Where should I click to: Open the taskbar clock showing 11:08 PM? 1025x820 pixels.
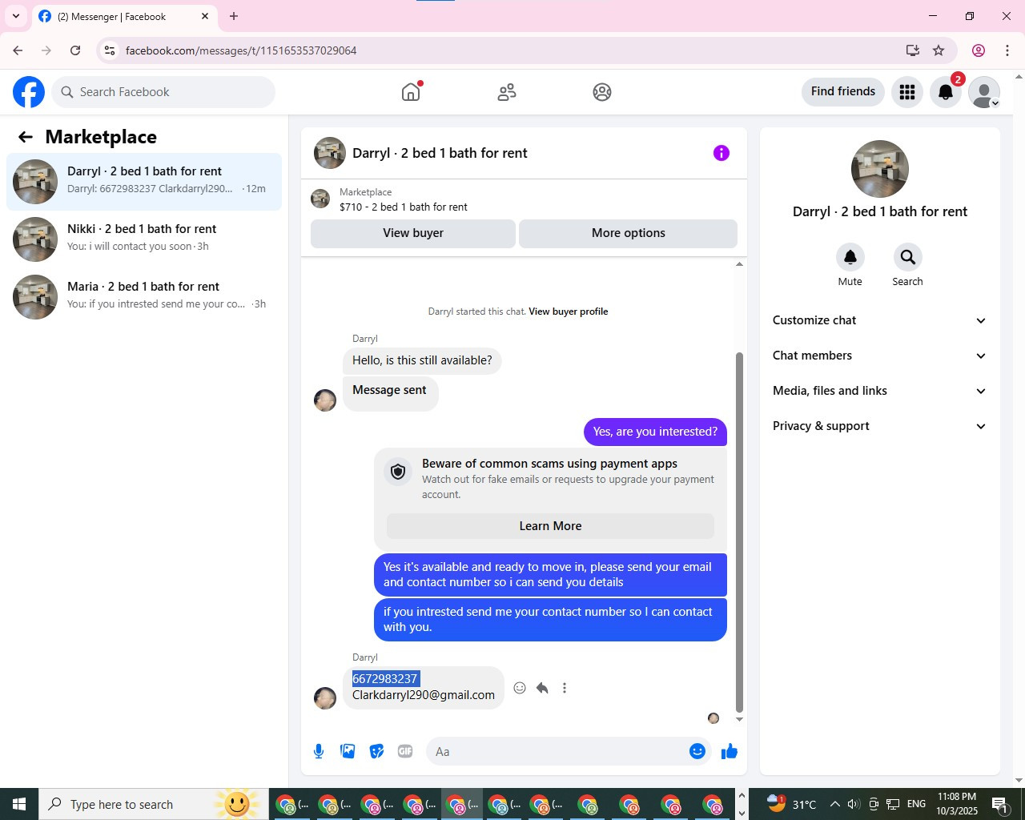(957, 804)
